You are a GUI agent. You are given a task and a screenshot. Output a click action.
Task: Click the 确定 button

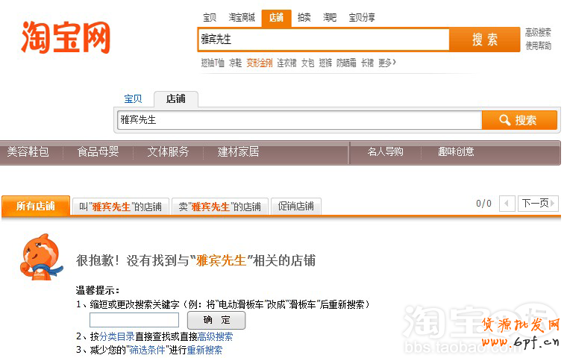(x=216, y=320)
